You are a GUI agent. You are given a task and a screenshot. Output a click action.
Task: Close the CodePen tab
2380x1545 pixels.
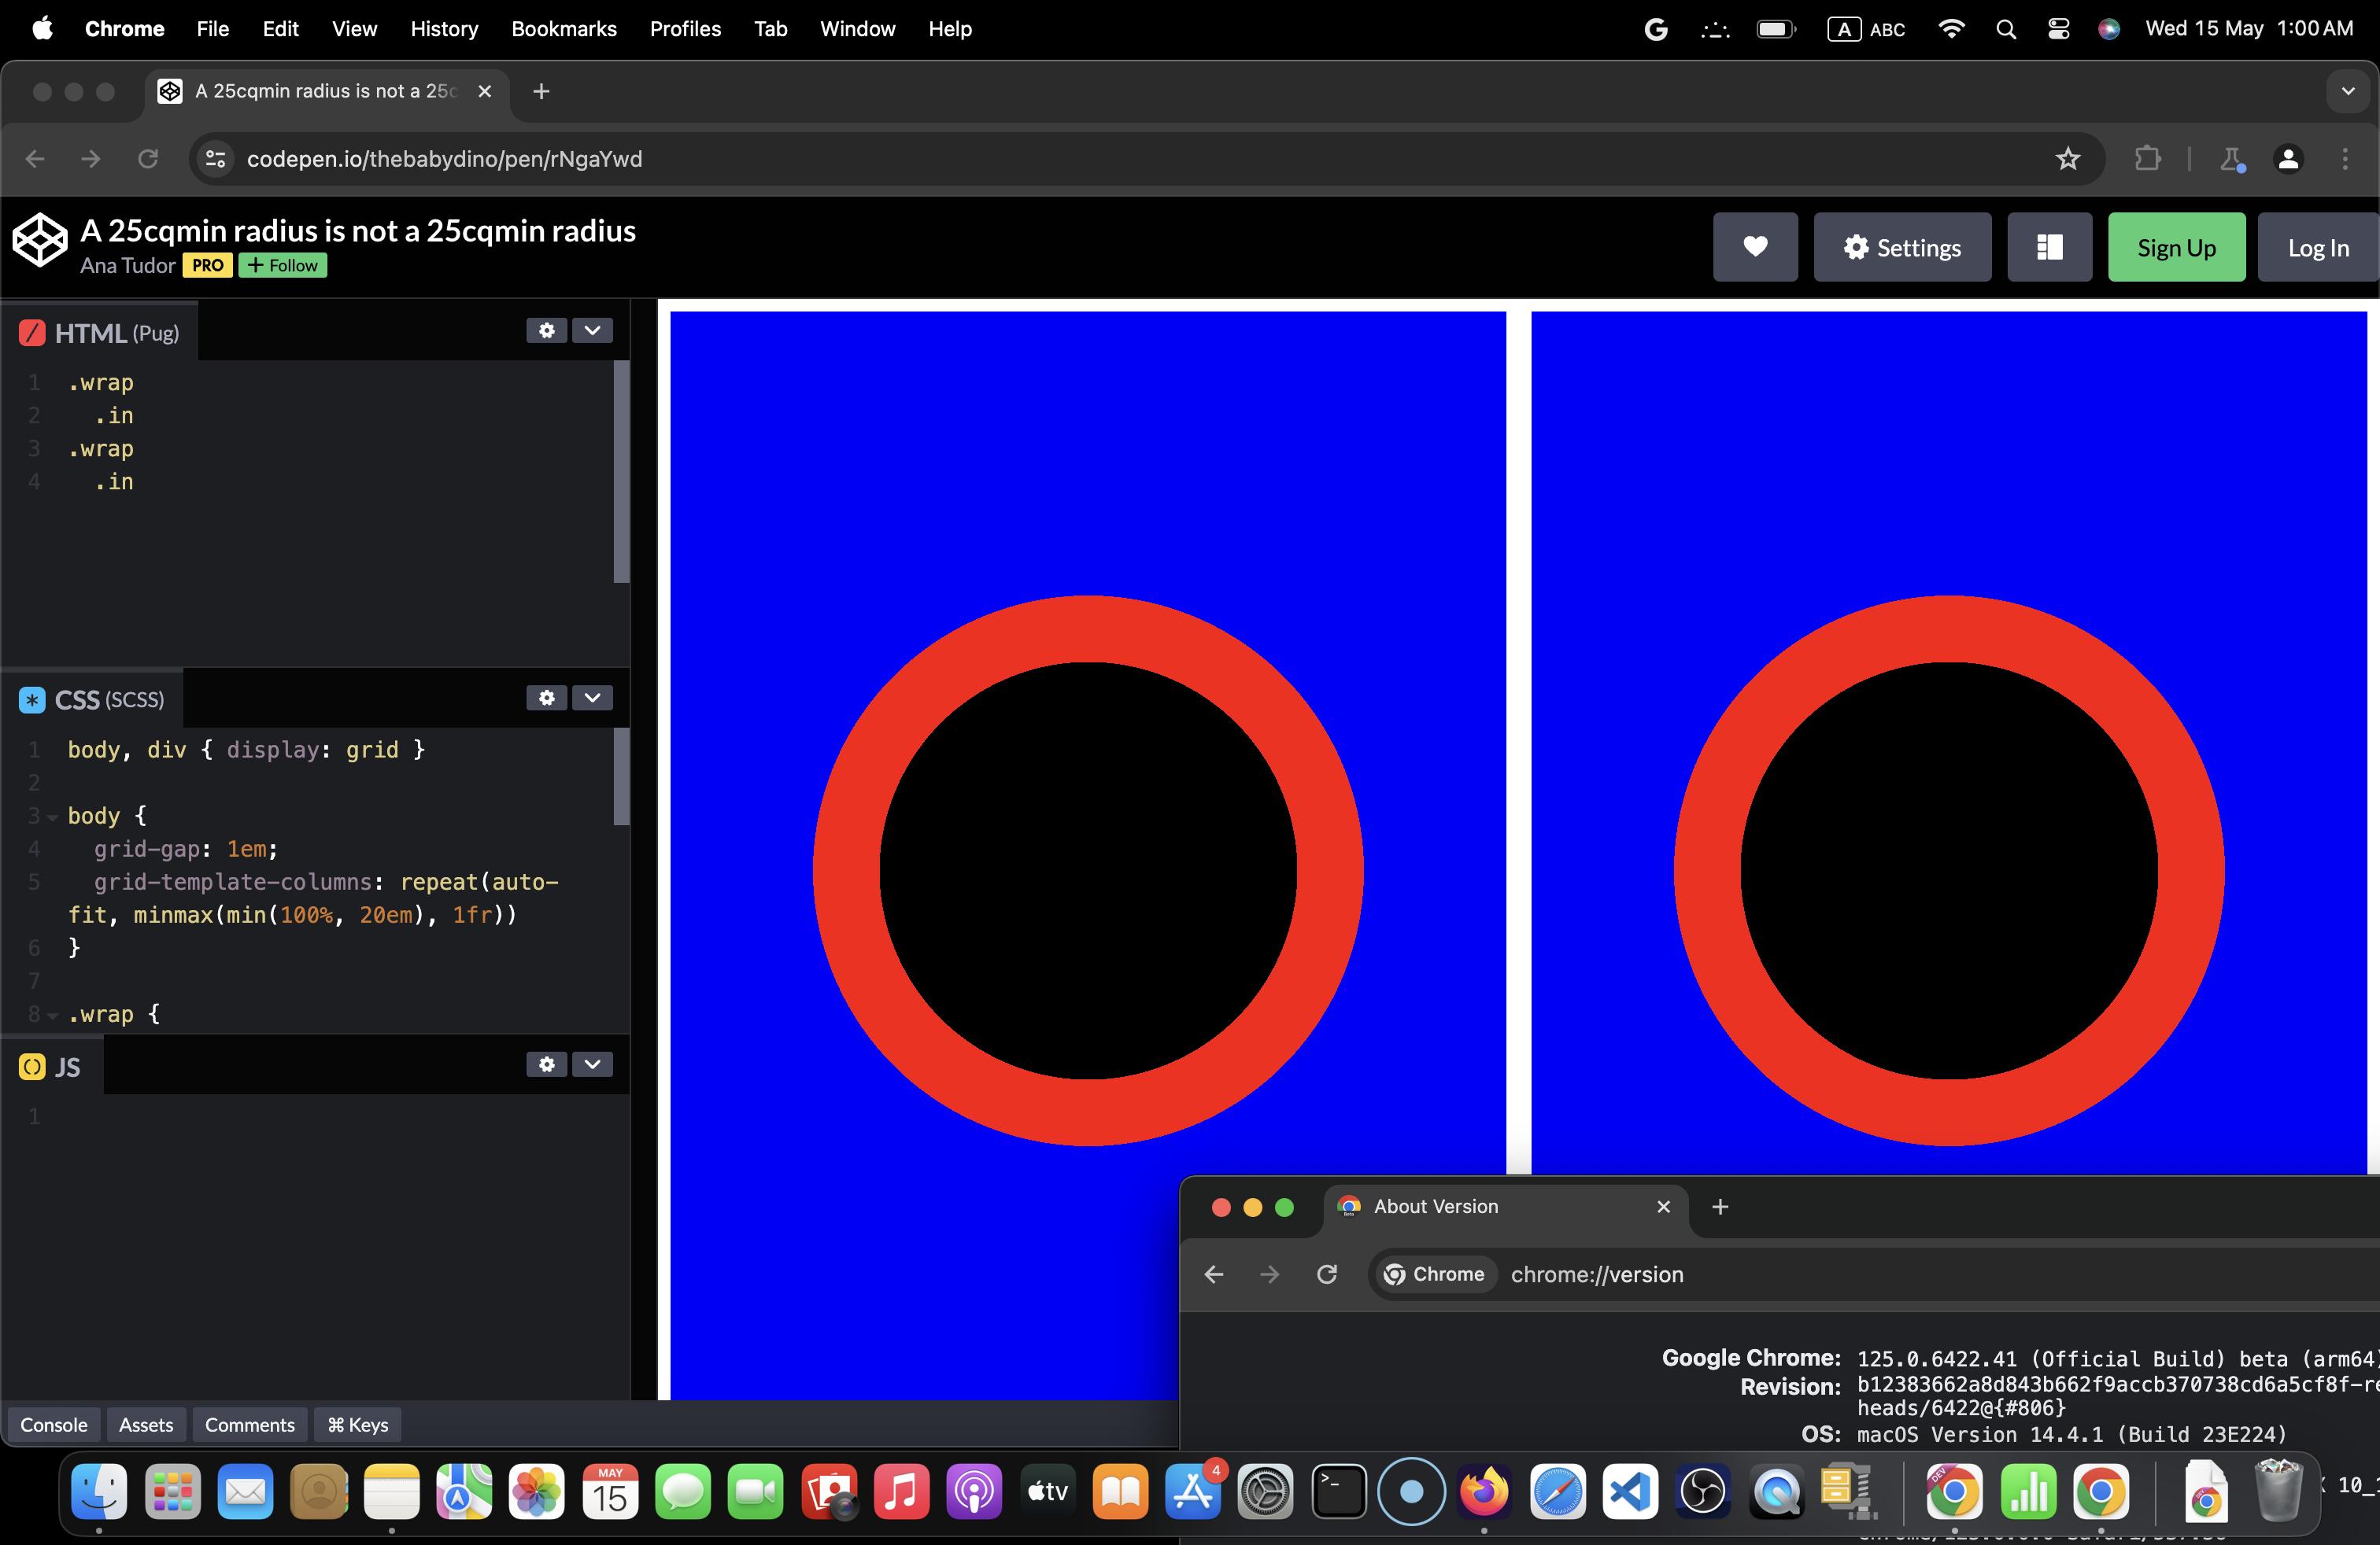pyautogui.click(x=485, y=91)
